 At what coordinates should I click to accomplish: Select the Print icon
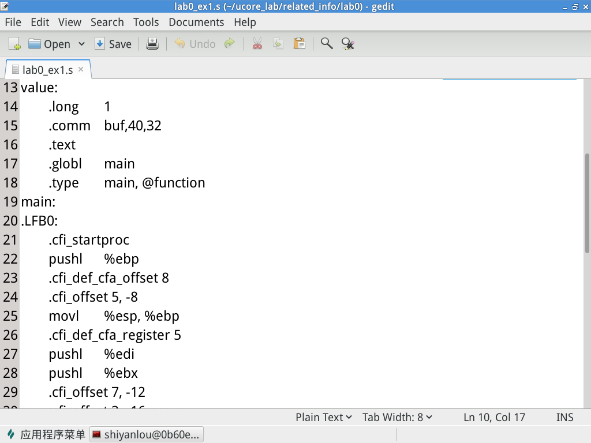click(x=152, y=43)
